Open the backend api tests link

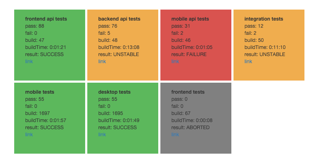click(x=102, y=61)
